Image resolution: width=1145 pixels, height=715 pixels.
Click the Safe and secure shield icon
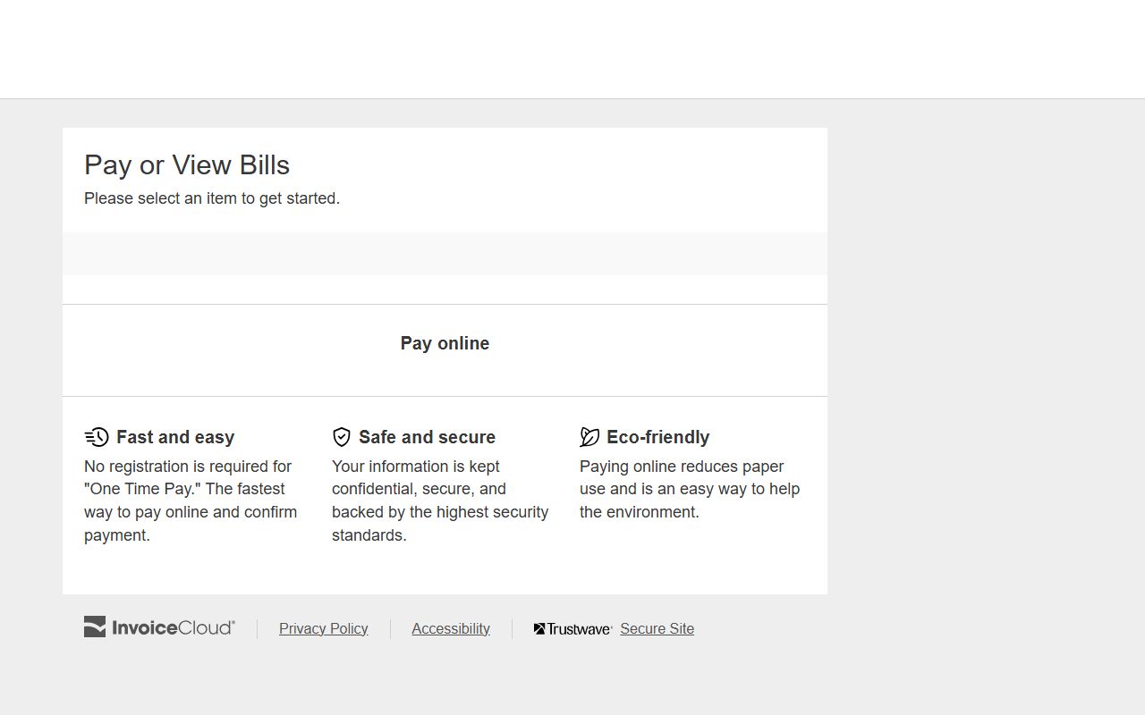coord(341,437)
